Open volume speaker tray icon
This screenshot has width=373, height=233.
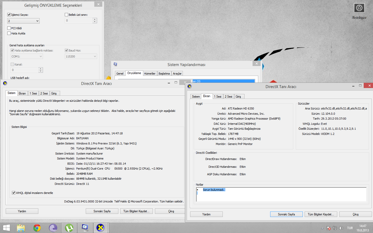point(341,228)
